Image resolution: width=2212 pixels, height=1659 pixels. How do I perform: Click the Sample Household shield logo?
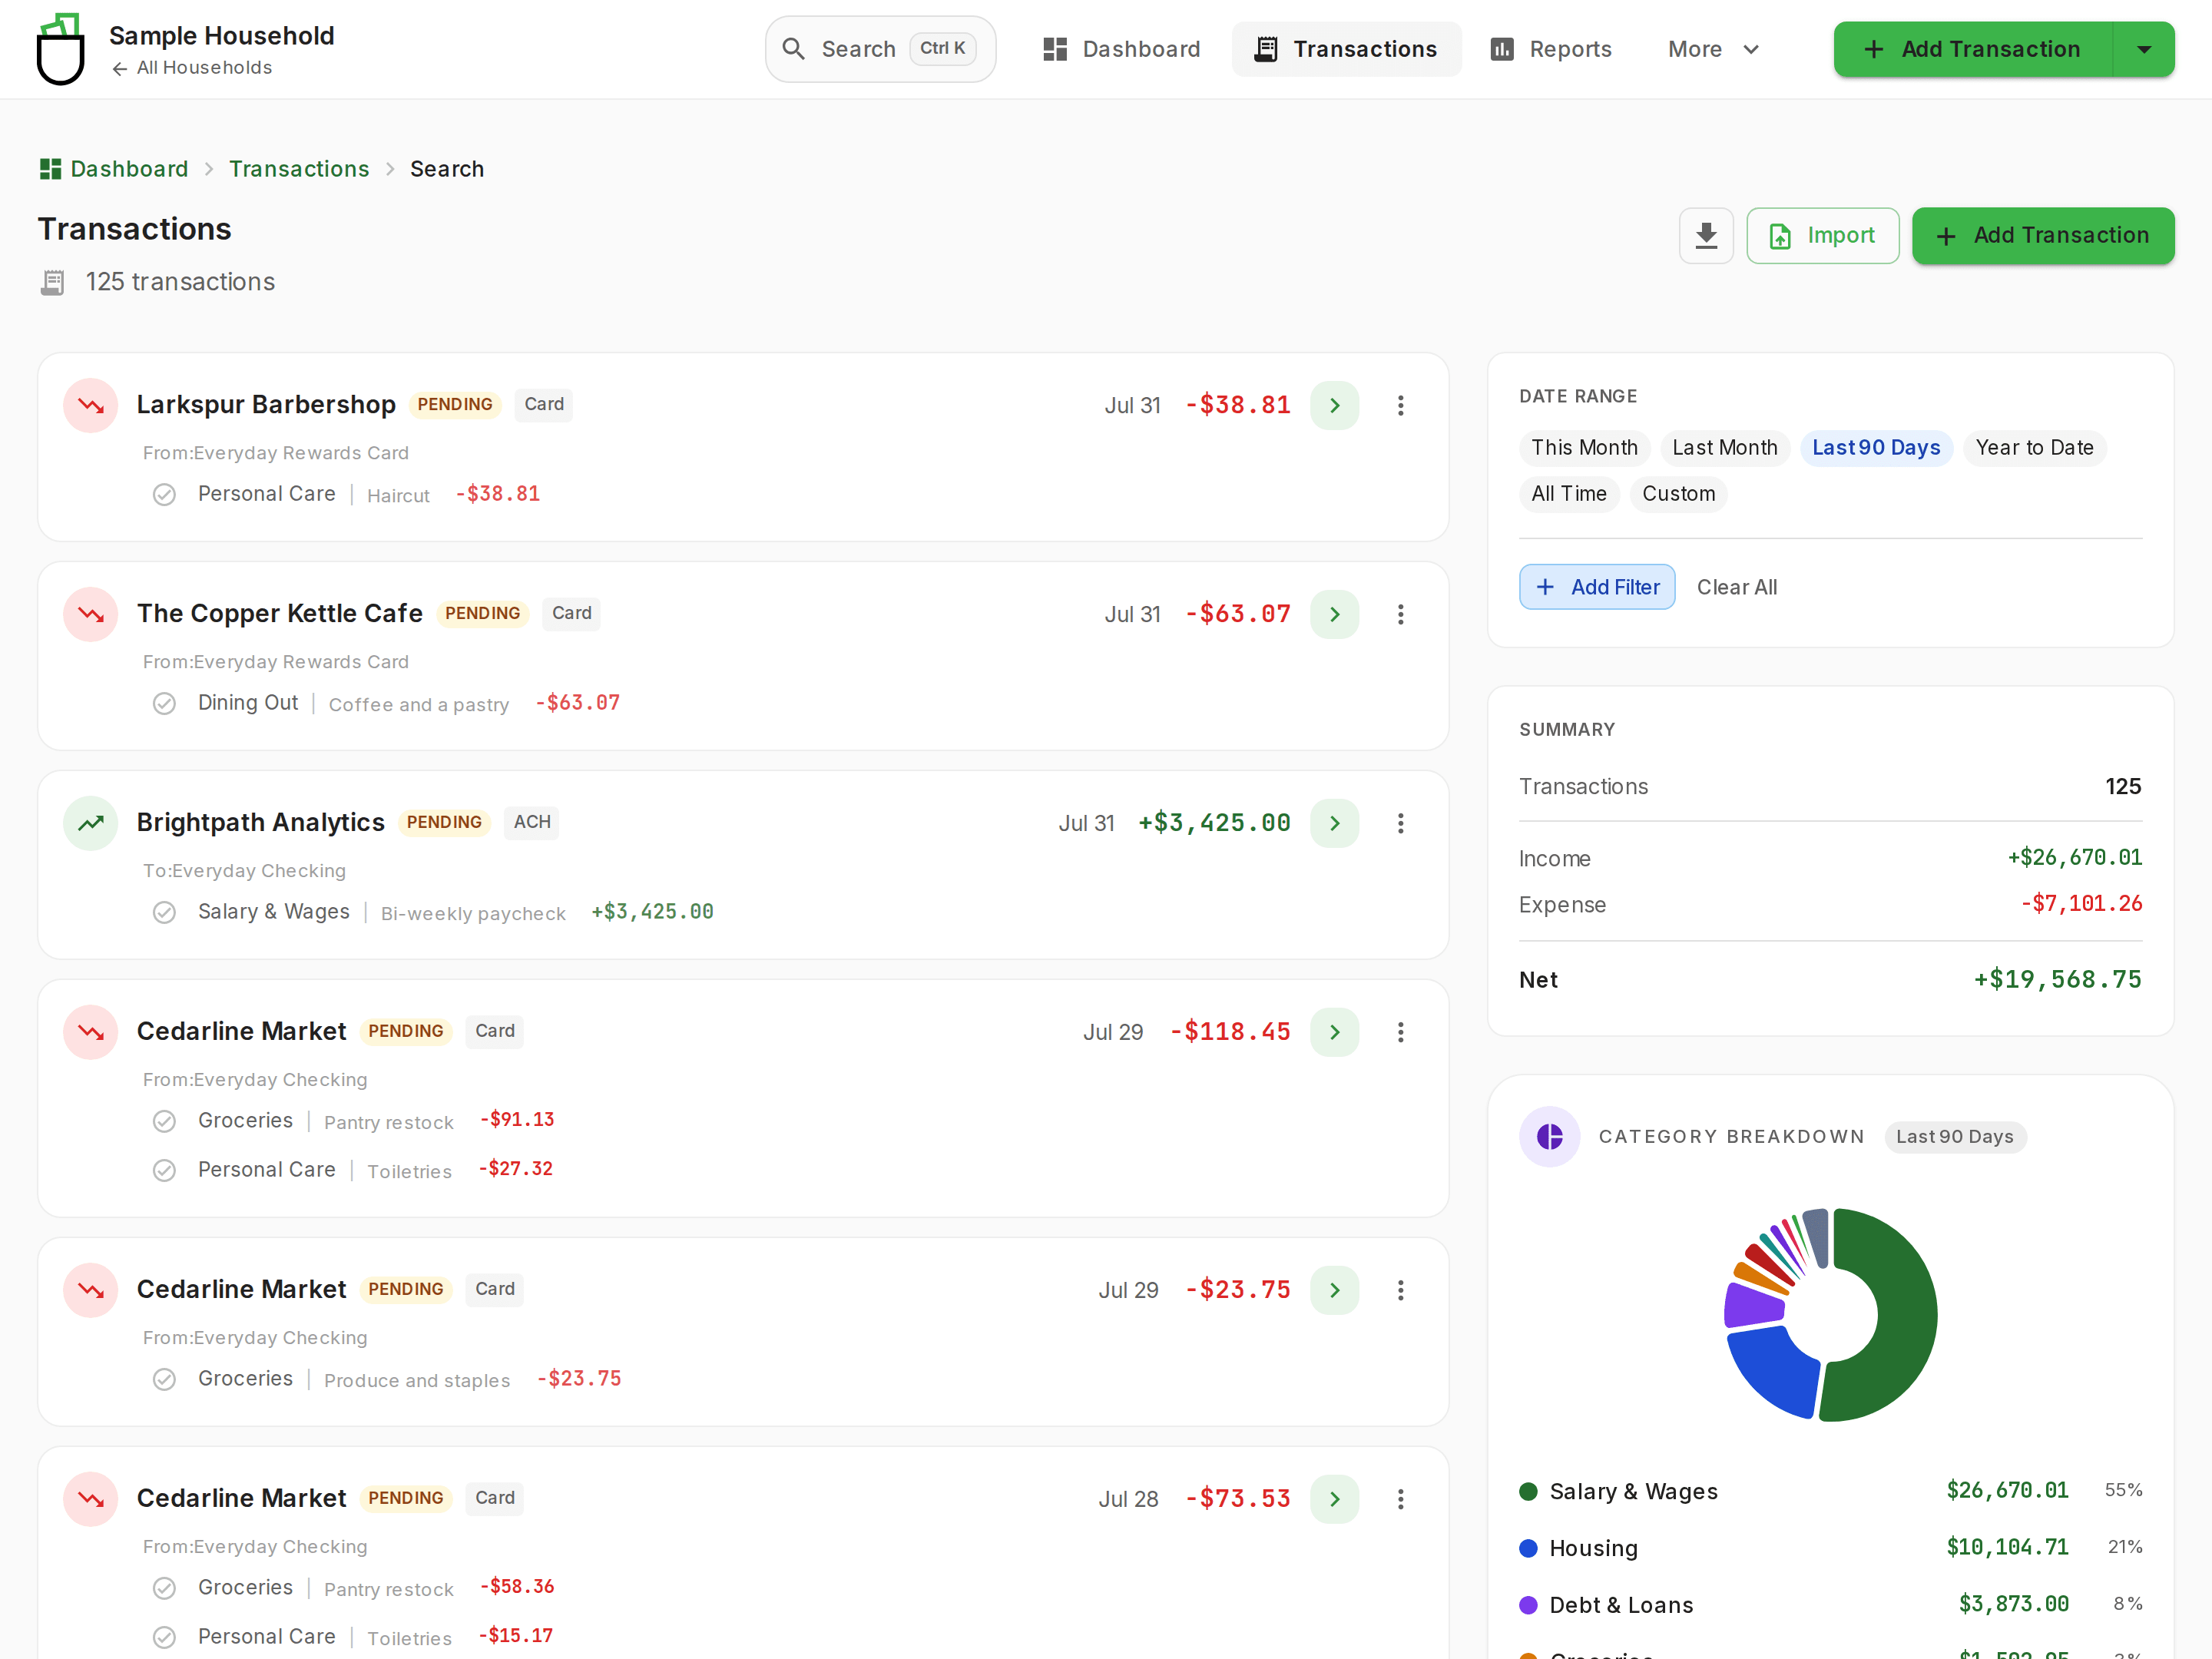point(60,49)
